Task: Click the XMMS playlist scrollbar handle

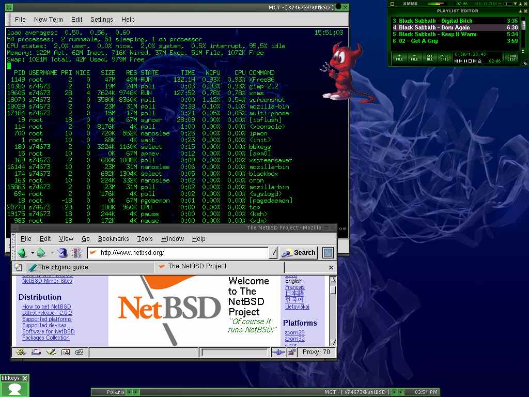Action: [523, 25]
